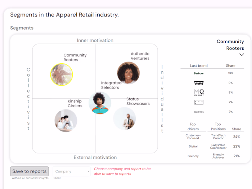Click the Levi's brand logo
The height and width of the screenshot is (189, 252).
[x=199, y=83]
